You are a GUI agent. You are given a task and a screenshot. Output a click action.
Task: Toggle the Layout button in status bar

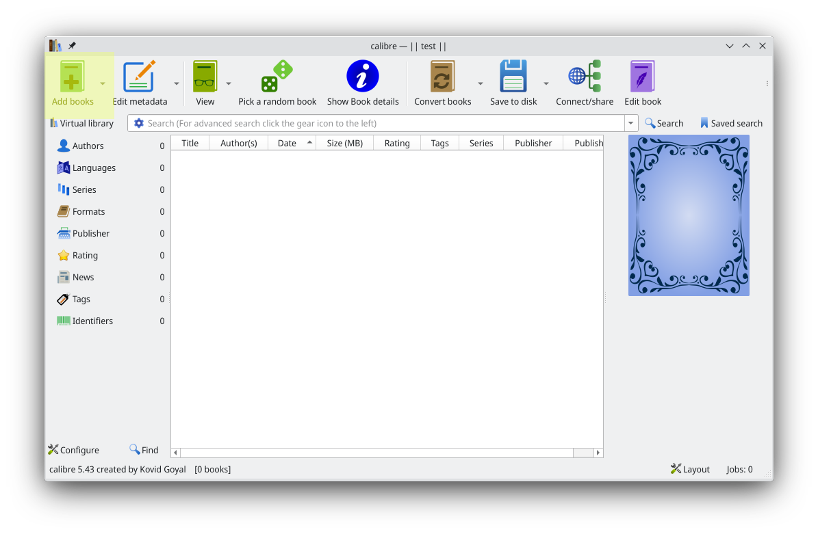[x=690, y=469]
